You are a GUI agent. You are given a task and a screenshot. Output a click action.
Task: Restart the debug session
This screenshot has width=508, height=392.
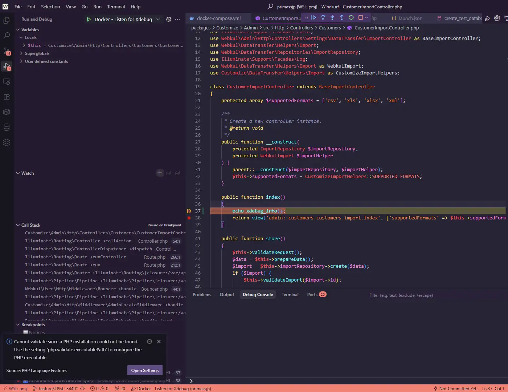point(351,17)
